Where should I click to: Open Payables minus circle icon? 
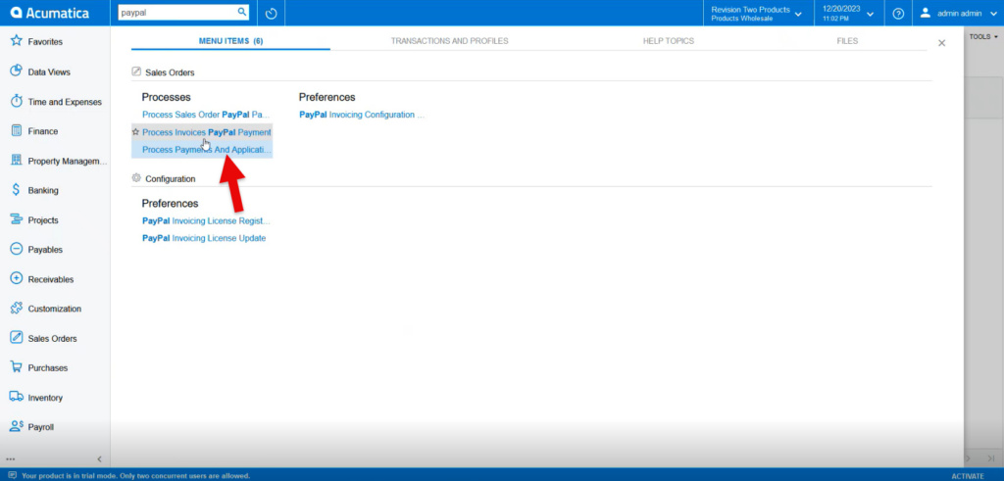(x=17, y=249)
